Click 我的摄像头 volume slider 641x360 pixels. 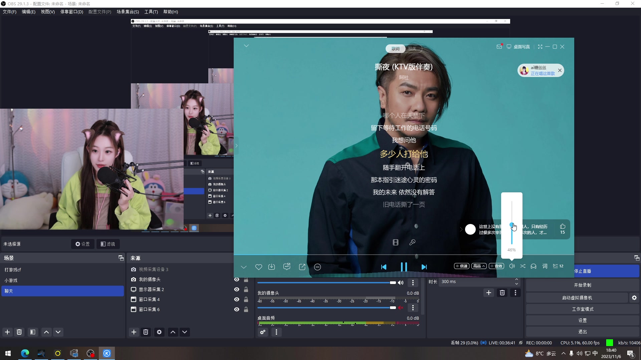pyautogui.click(x=327, y=308)
